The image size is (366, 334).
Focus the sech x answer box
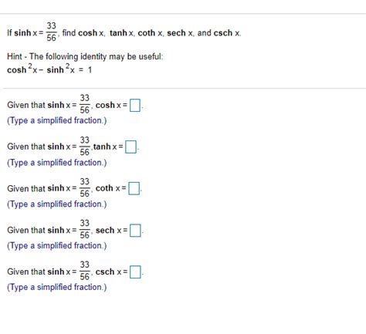(135, 231)
